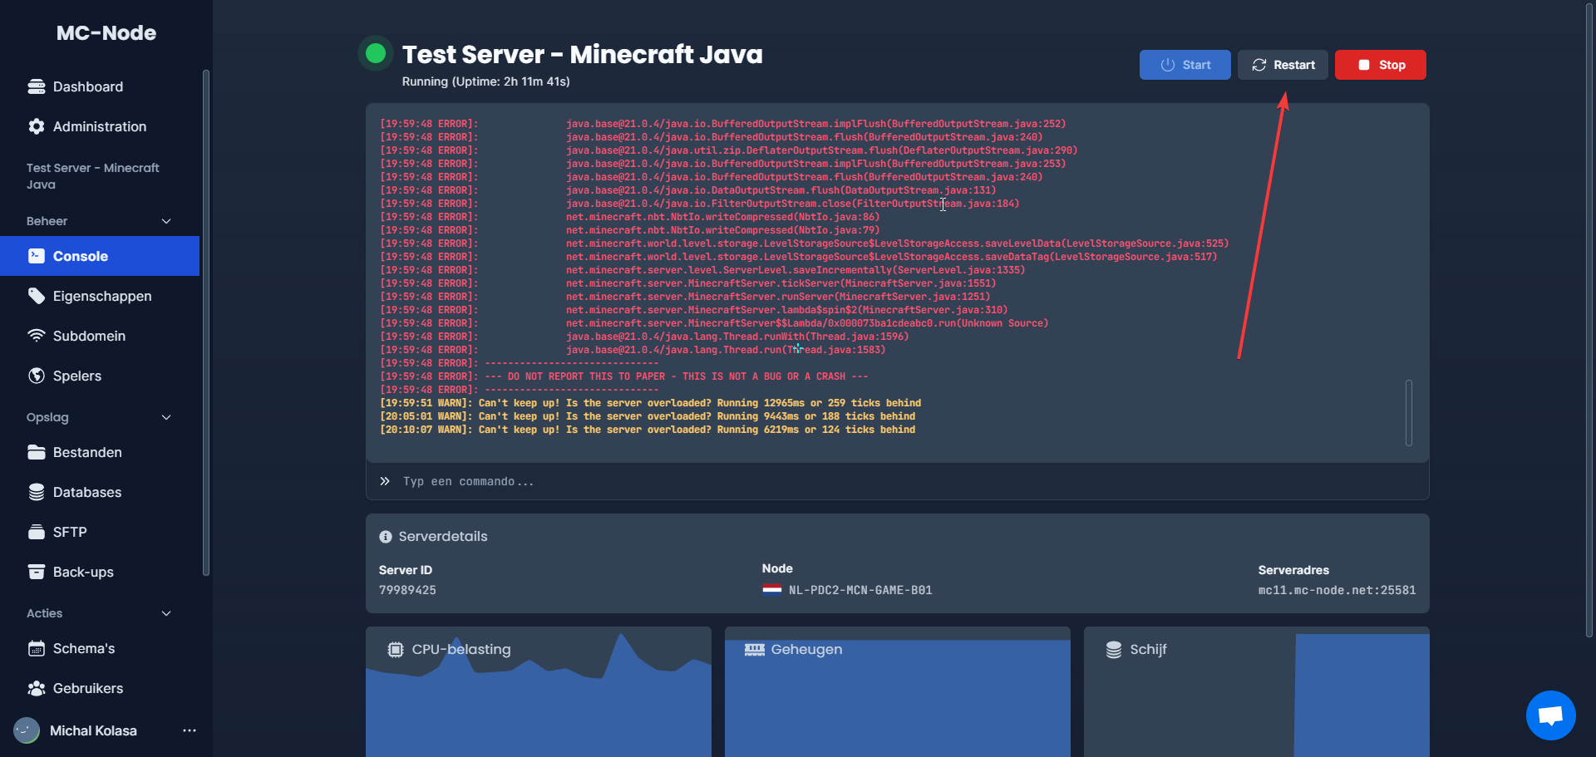Select the Console menu item
The width and height of the screenshot is (1596, 757).
click(100, 256)
